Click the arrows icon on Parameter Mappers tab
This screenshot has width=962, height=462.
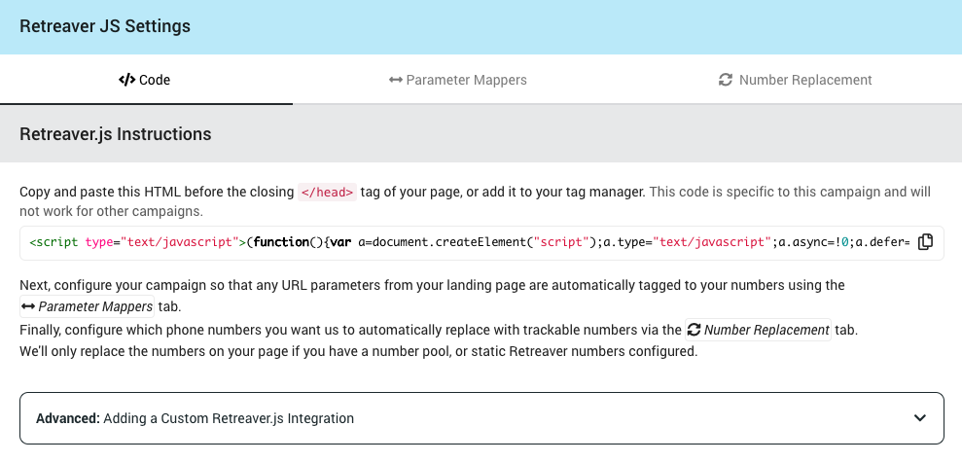[x=395, y=80]
